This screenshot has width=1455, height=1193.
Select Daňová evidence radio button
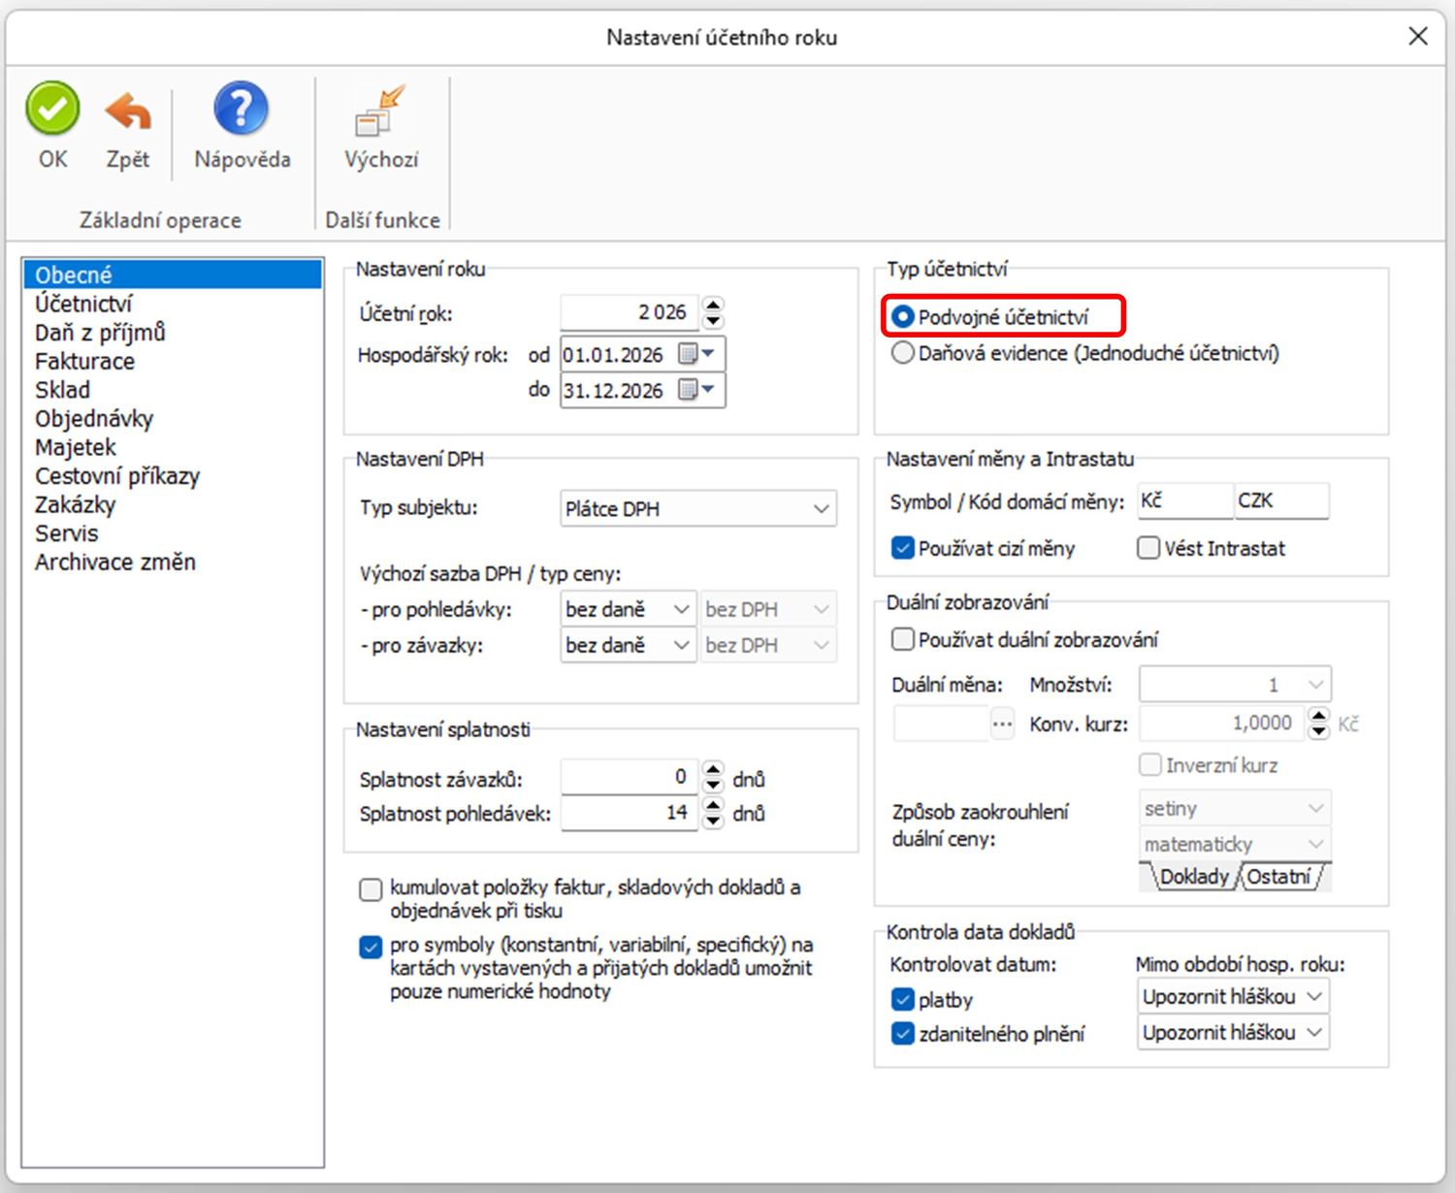902,353
